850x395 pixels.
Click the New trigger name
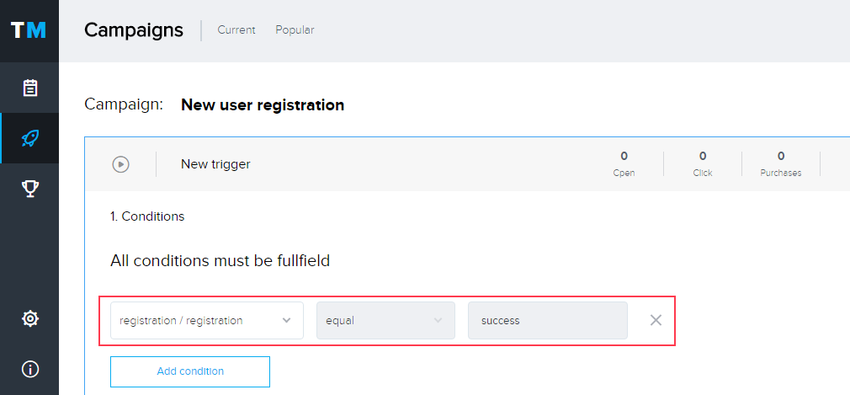[x=215, y=164]
